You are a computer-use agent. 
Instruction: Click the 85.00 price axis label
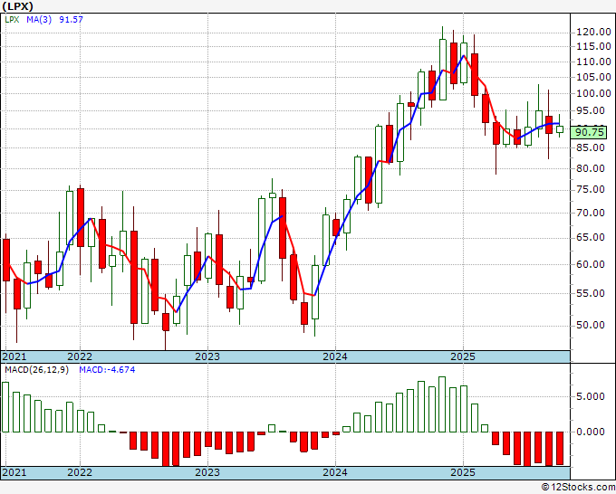tap(591, 147)
